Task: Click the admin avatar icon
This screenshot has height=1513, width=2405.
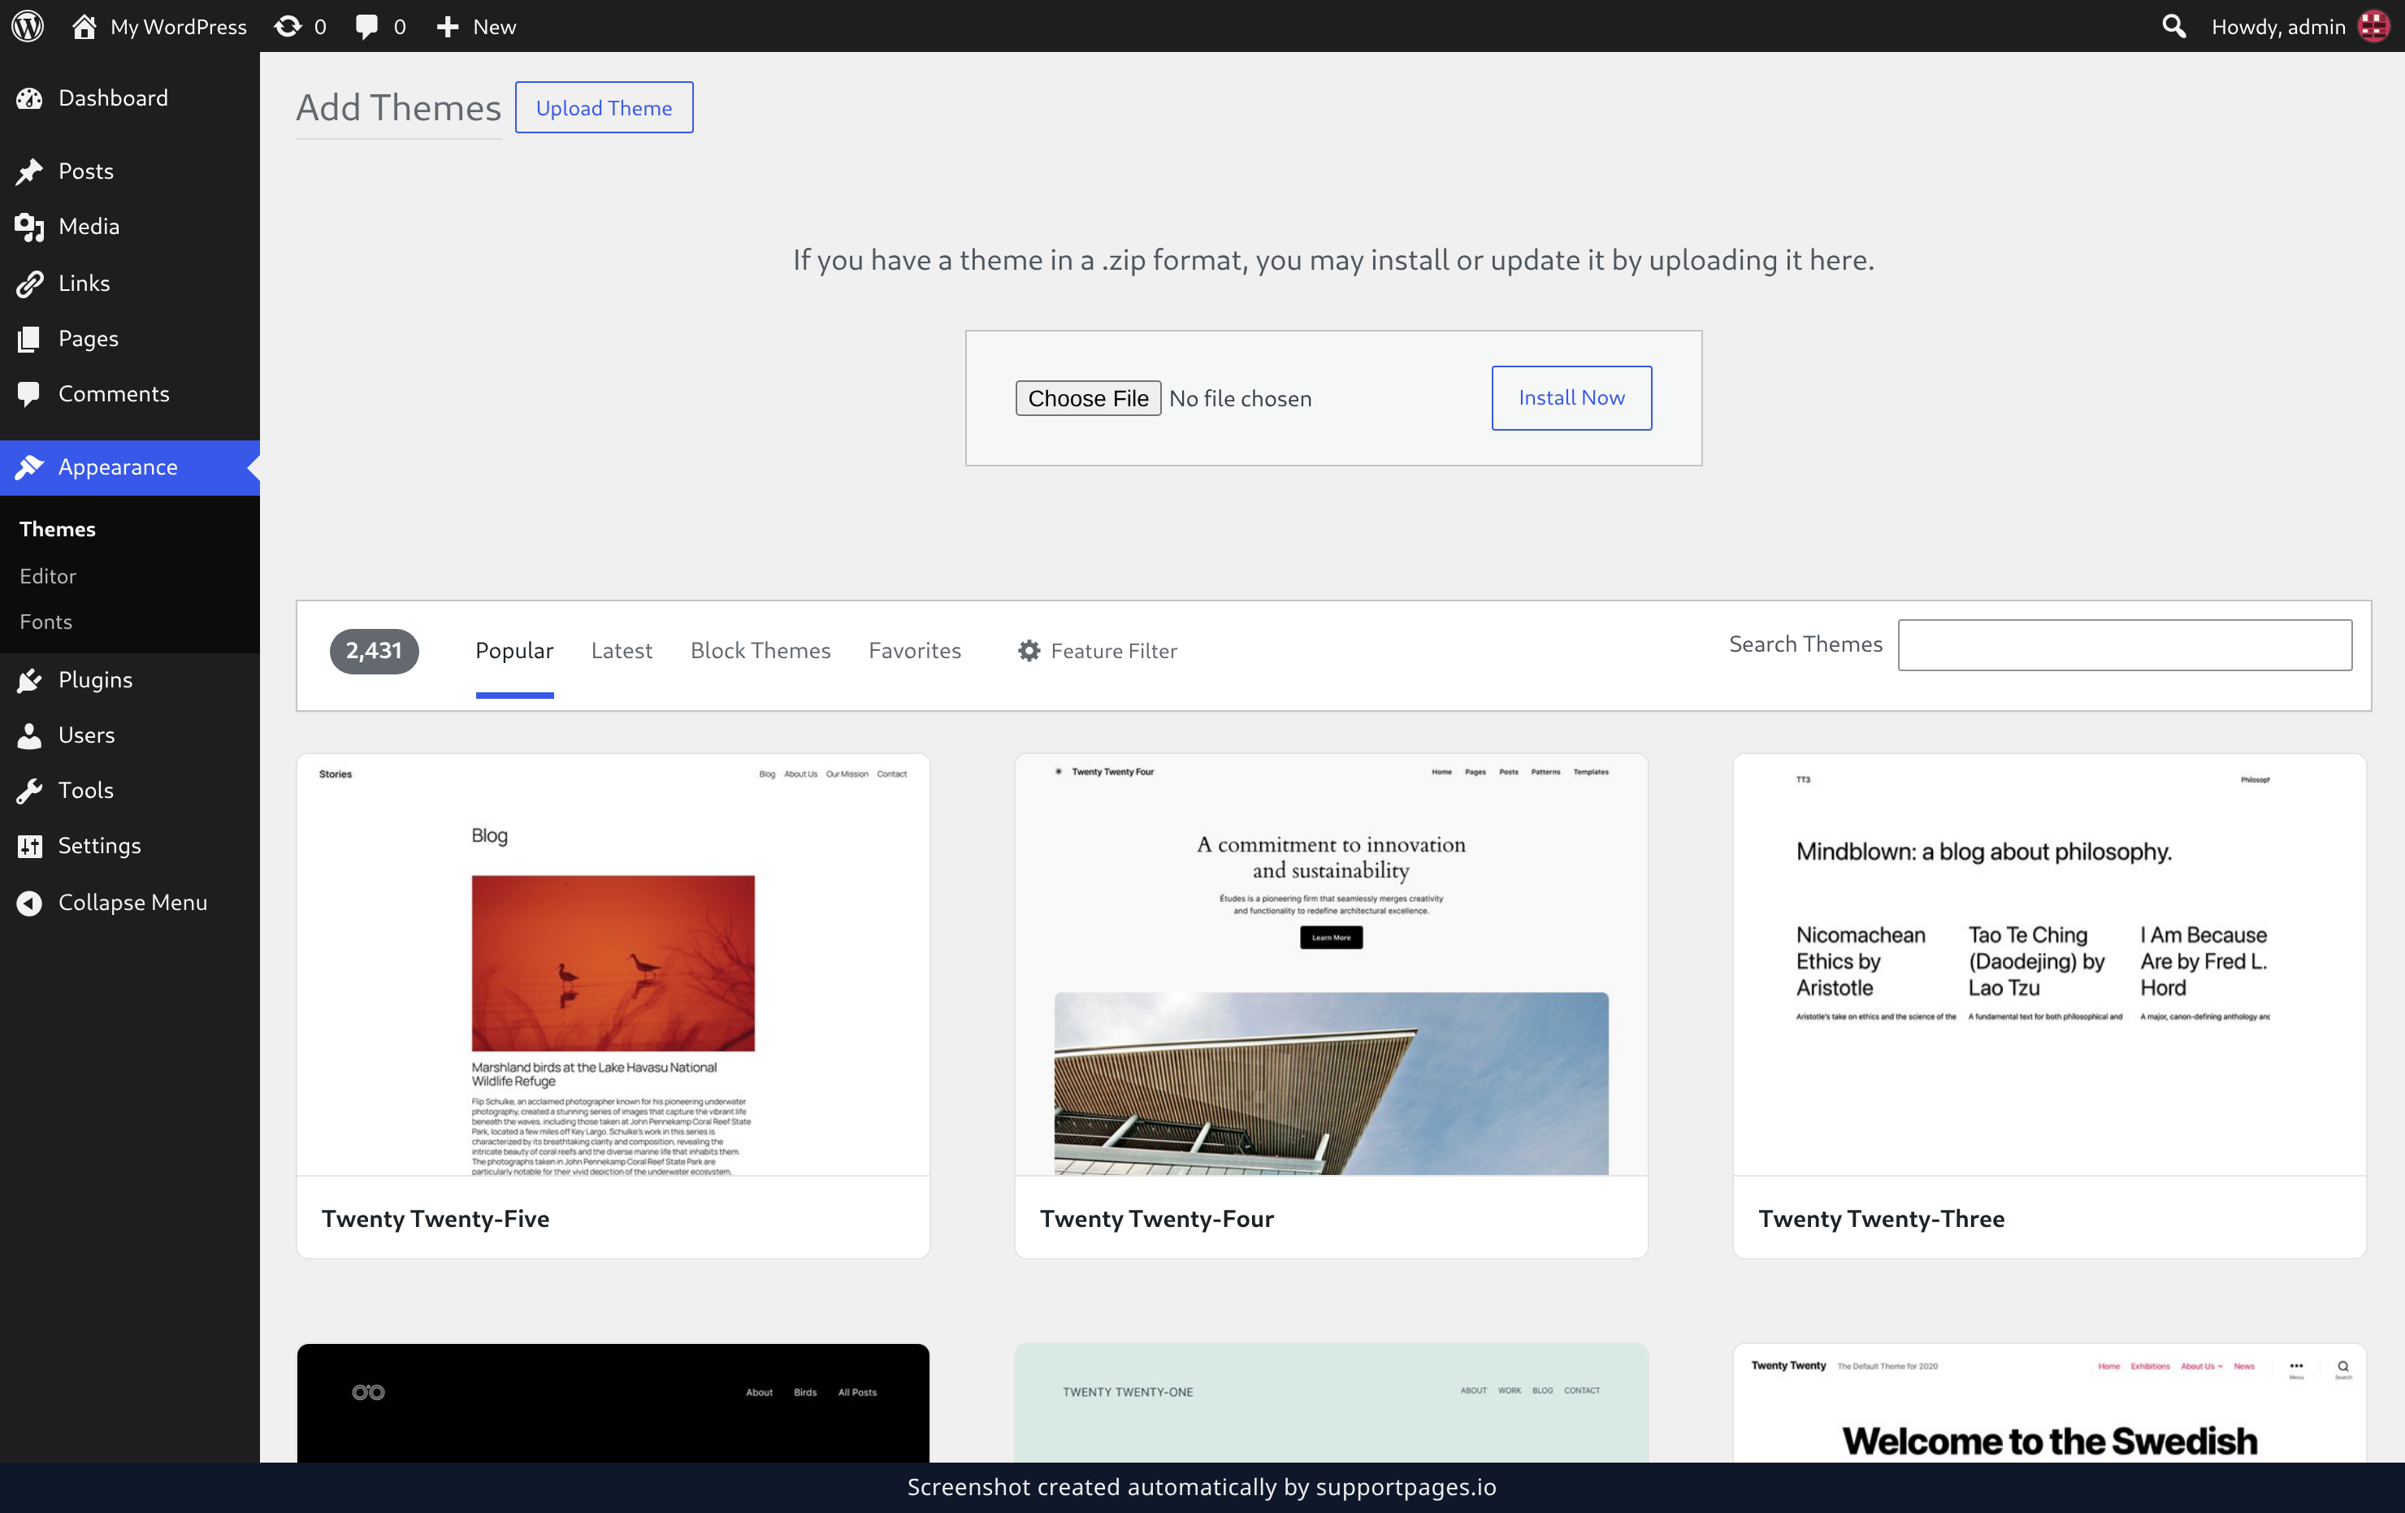Action: (x=2373, y=26)
